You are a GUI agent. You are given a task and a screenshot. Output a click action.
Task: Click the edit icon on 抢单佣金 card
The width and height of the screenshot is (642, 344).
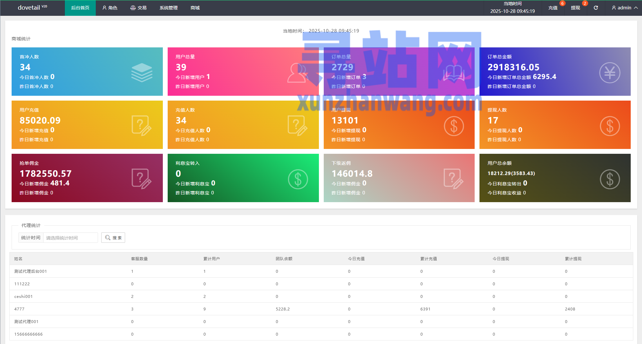[141, 179]
